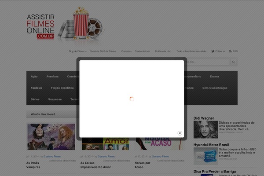
Task: Open Dica Pra Perder a Barriga ad
Action: pyautogui.click(x=215, y=172)
